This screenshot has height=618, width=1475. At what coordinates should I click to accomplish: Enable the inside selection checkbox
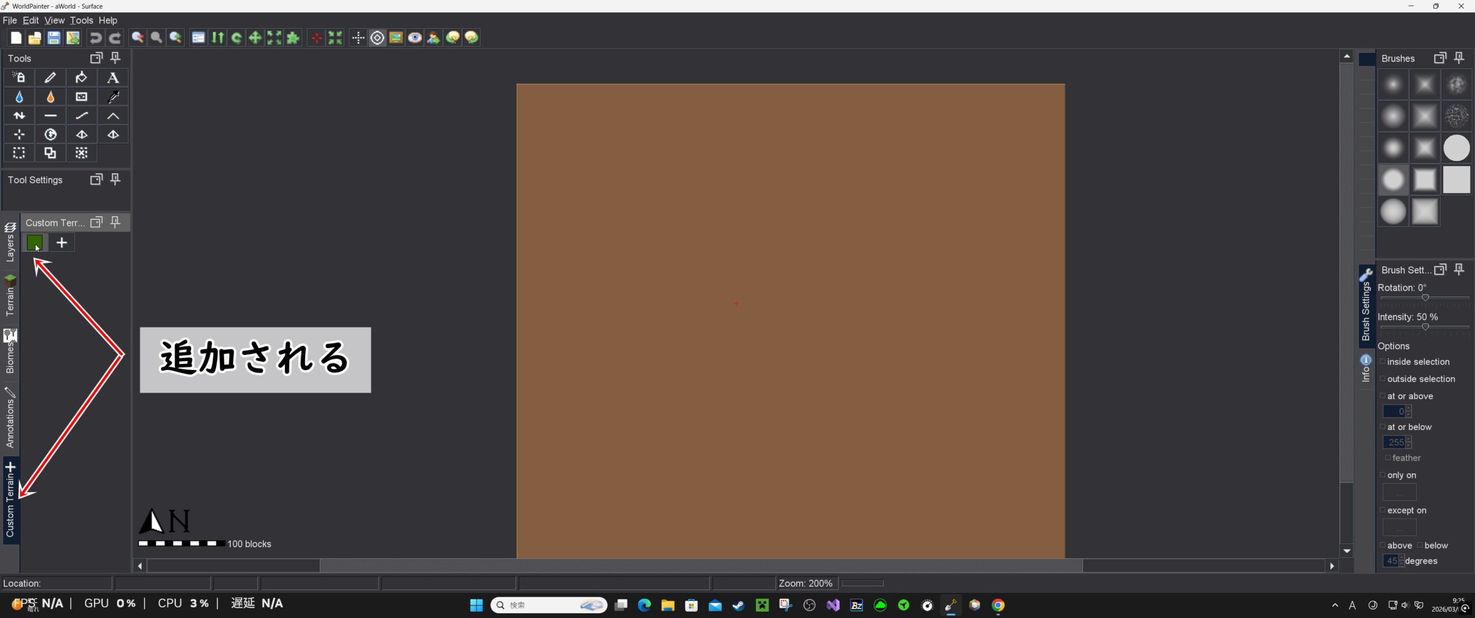[x=1383, y=361]
